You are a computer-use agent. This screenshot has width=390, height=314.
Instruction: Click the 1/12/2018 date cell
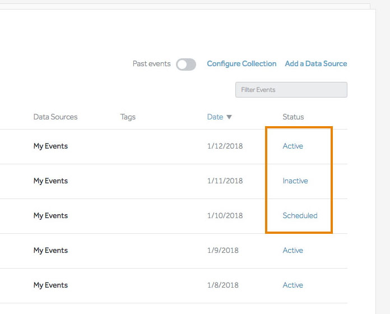225,146
